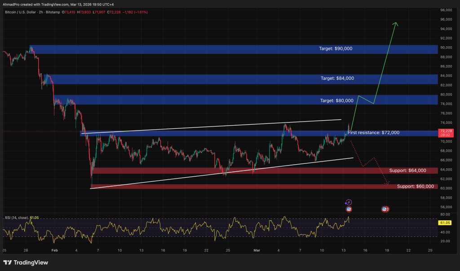The height and width of the screenshot is (271, 460).
Task: Click the 98,000 price axis label
Action: tap(446, 10)
